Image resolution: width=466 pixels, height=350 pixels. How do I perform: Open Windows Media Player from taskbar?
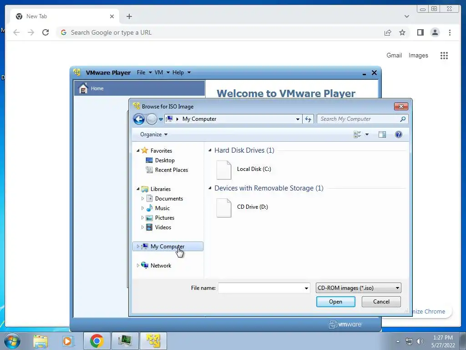[67, 341]
